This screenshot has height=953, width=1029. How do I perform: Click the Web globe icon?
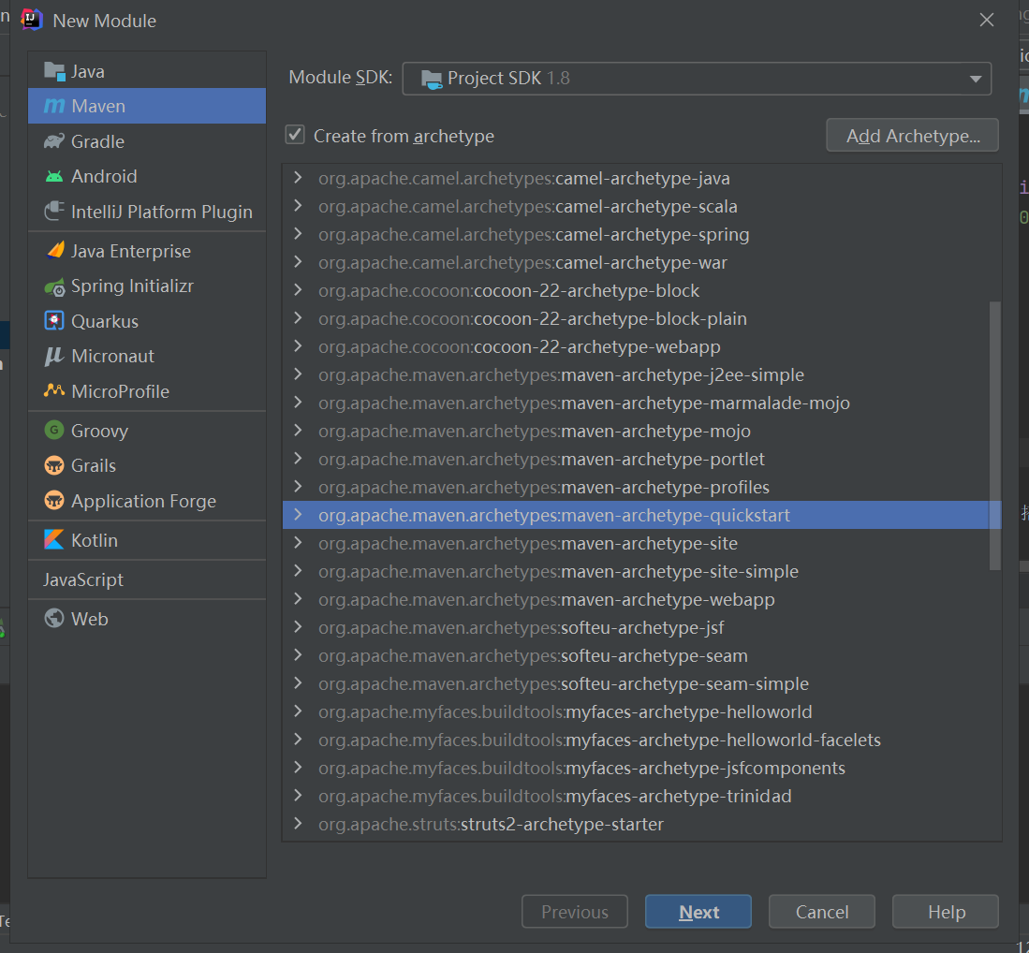(x=53, y=618)
